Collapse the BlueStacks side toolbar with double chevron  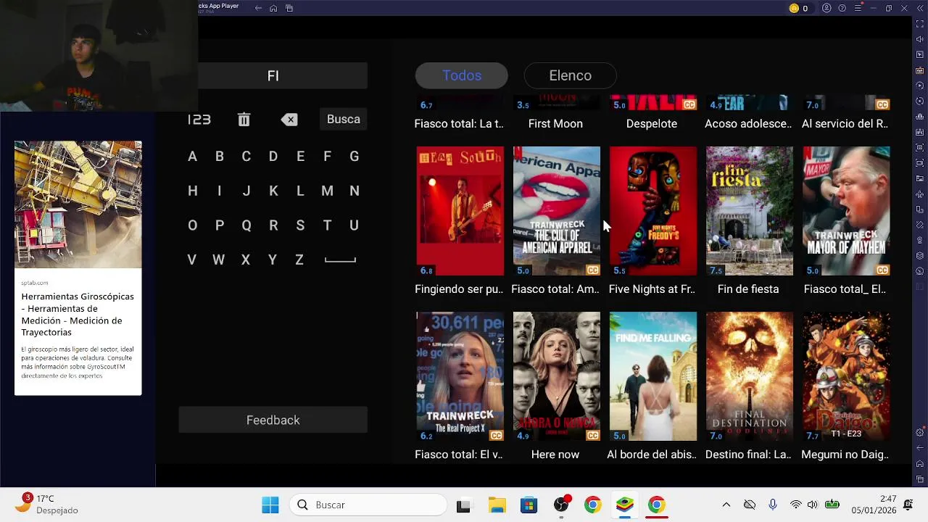tap(920, 8)
